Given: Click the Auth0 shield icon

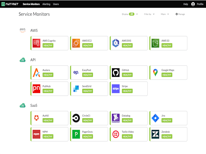Looking at the screenshot, I should coord(36,118).
